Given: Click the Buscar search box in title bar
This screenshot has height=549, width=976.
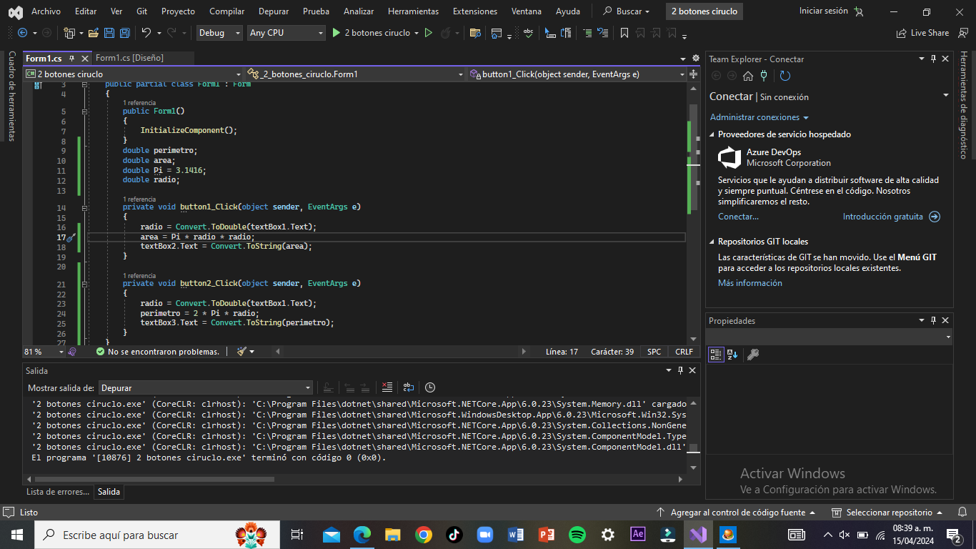Looking at the screenshot, I should coord(627,11).
